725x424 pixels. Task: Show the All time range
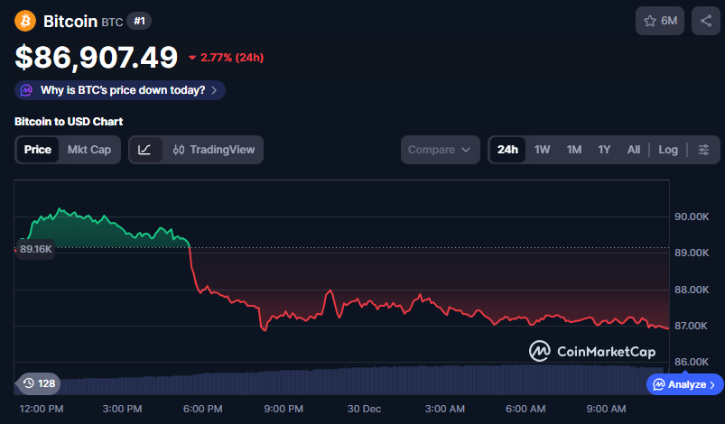click(x=634, y=150)
